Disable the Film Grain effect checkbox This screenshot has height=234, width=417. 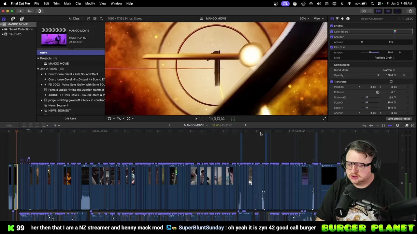click(x=332, y=47)
